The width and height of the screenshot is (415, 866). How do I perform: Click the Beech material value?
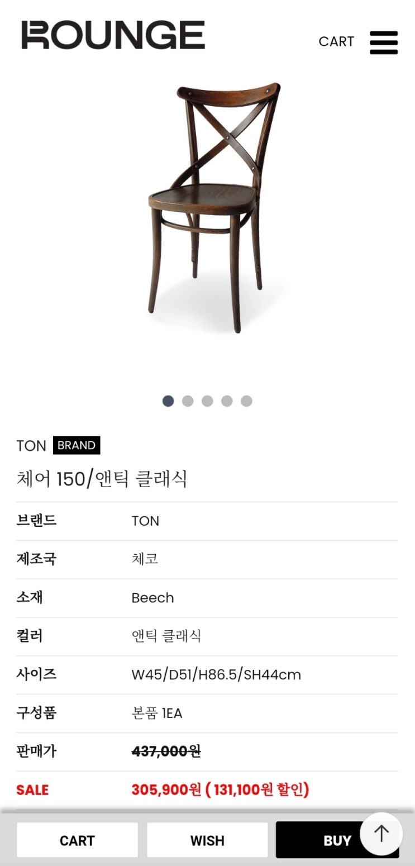coord(152,598)
